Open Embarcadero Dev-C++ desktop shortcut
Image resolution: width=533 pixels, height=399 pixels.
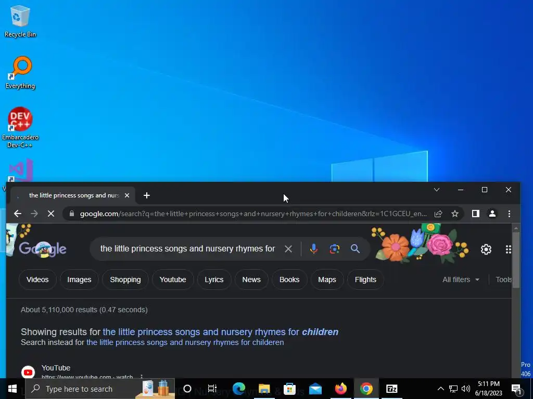tap(20, 128)
